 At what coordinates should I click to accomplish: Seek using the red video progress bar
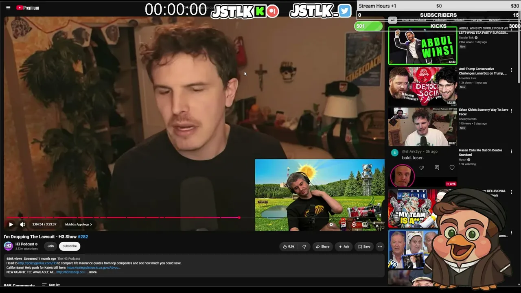pyautogui.click(x=123, y=218)
